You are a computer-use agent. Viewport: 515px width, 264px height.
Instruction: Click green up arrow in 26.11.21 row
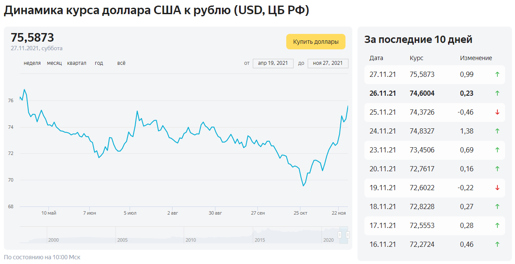pyautogui.click(x=497, y=93)
